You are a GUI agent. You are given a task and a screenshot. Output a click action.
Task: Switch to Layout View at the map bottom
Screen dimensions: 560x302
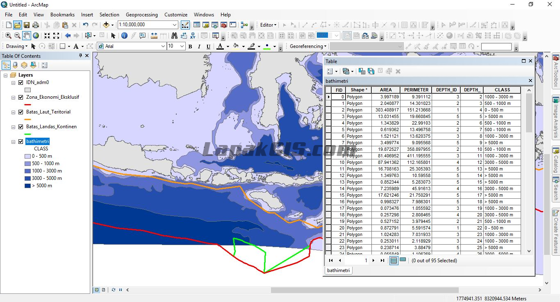pos(103,290)
